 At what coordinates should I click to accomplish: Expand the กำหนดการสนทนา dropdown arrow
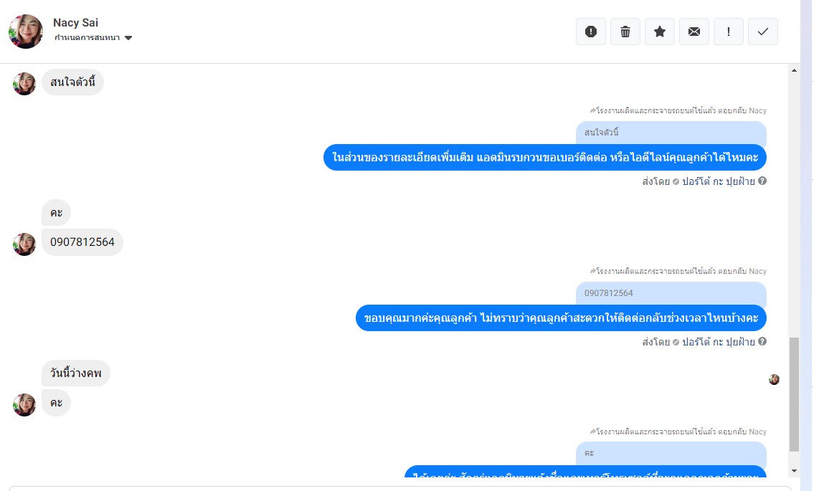tap(128, 38)
